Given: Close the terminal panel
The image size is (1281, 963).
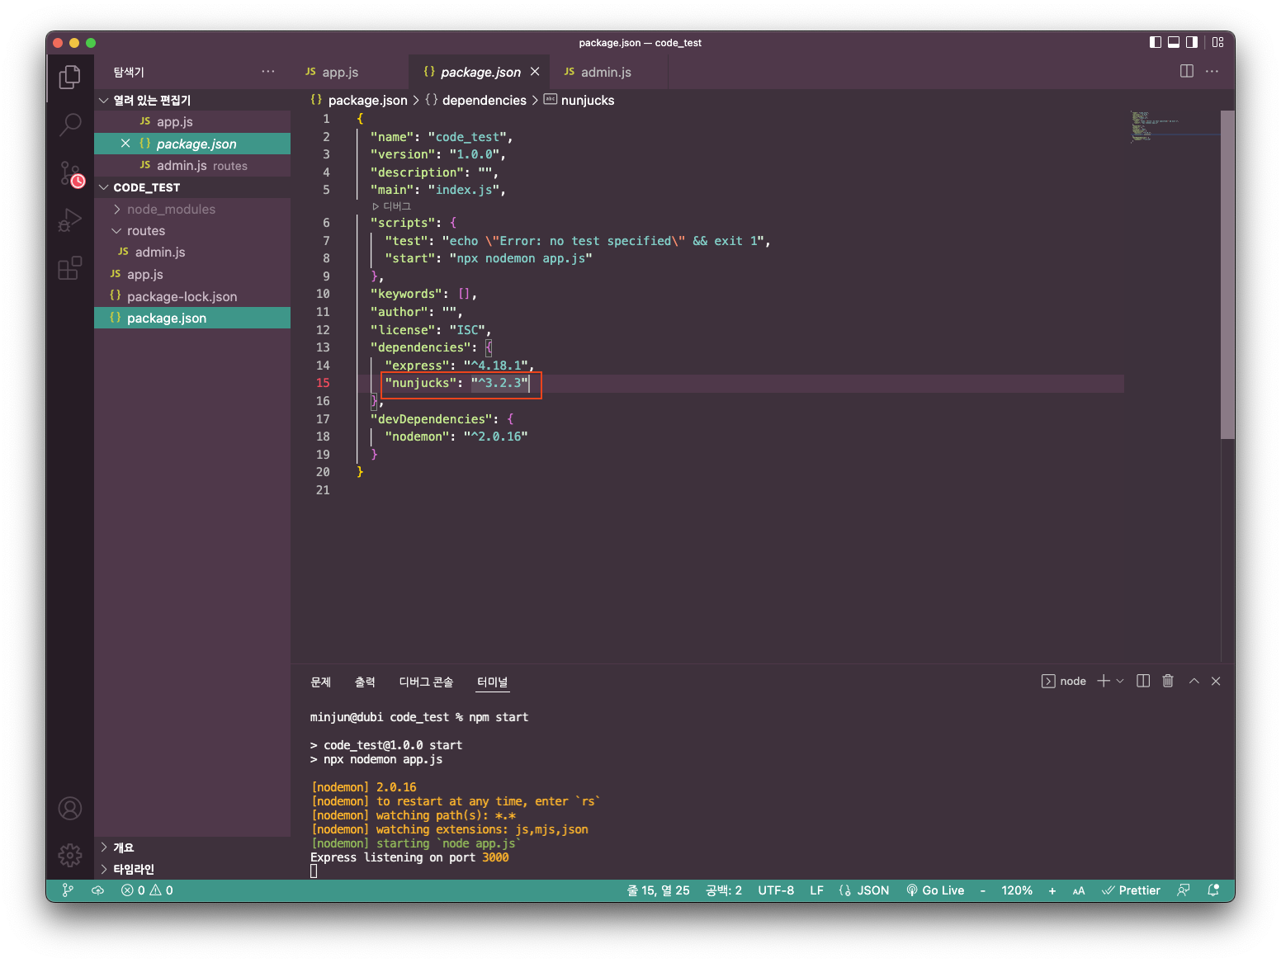Looking at the screenshot, I should tap(1216, 681).
